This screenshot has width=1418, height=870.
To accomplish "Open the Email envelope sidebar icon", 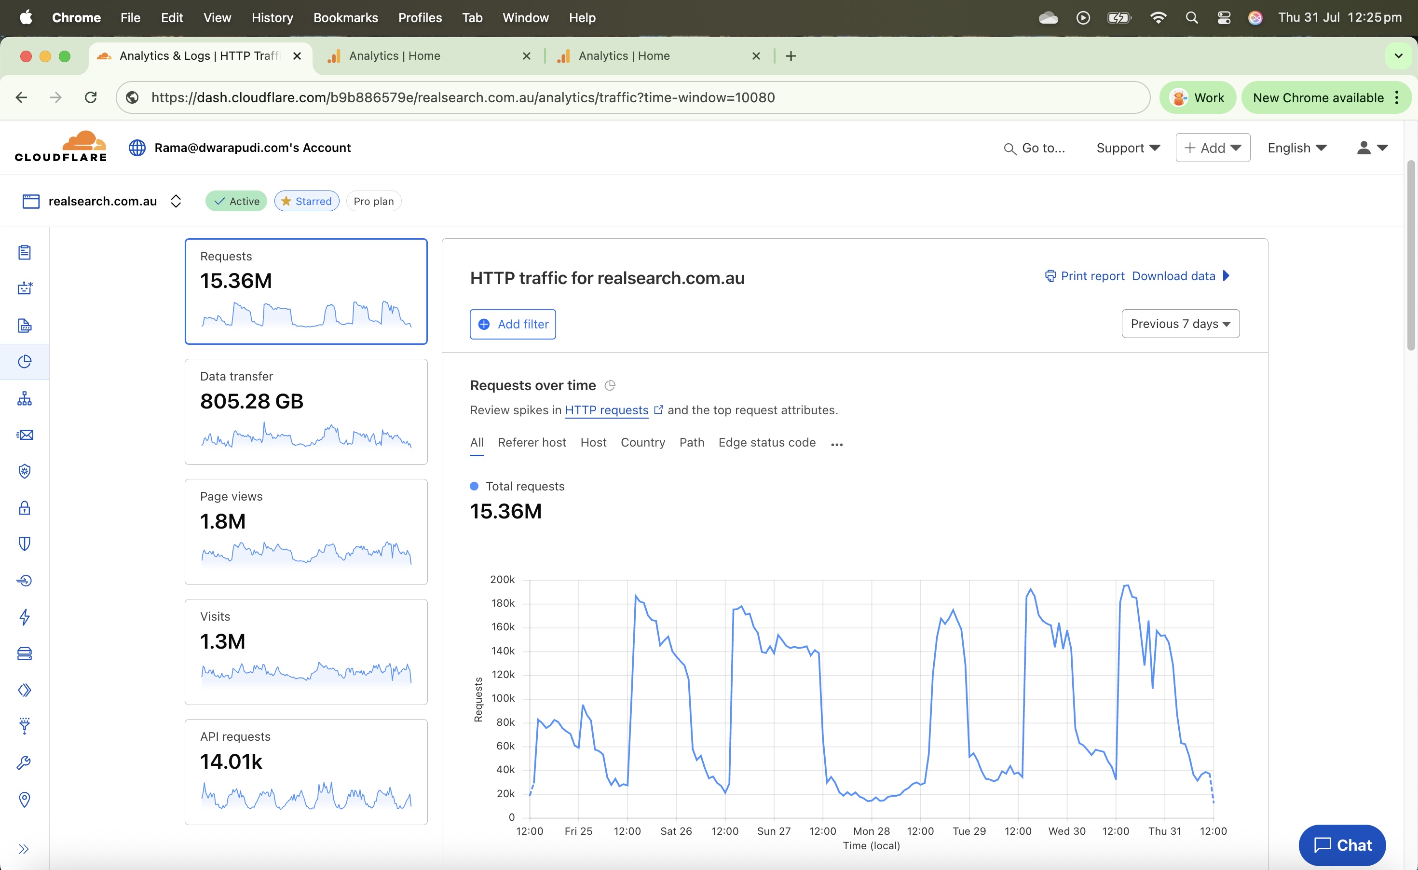I will (24, 435).
